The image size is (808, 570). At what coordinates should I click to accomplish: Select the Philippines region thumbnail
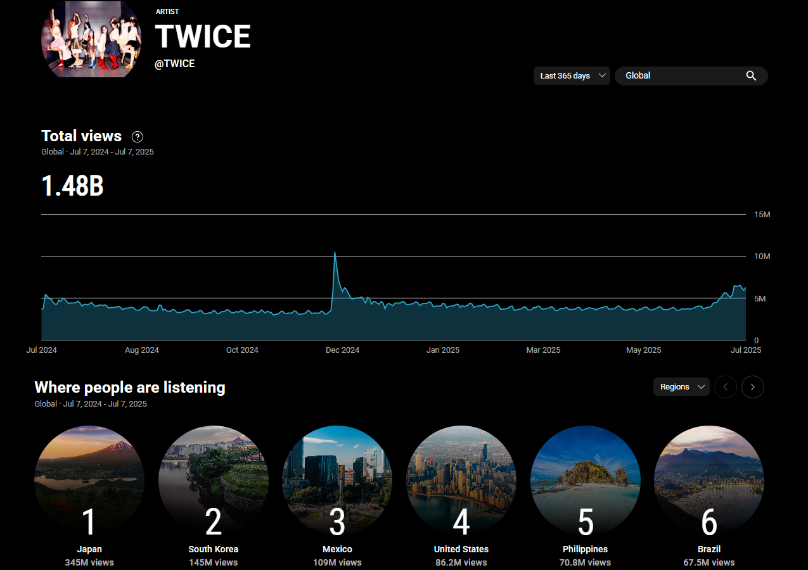(x=586, y=481)
